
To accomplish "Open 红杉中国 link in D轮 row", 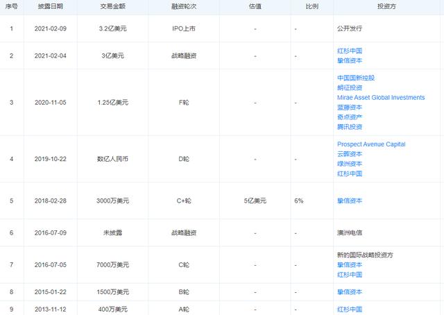I will 350,173.
